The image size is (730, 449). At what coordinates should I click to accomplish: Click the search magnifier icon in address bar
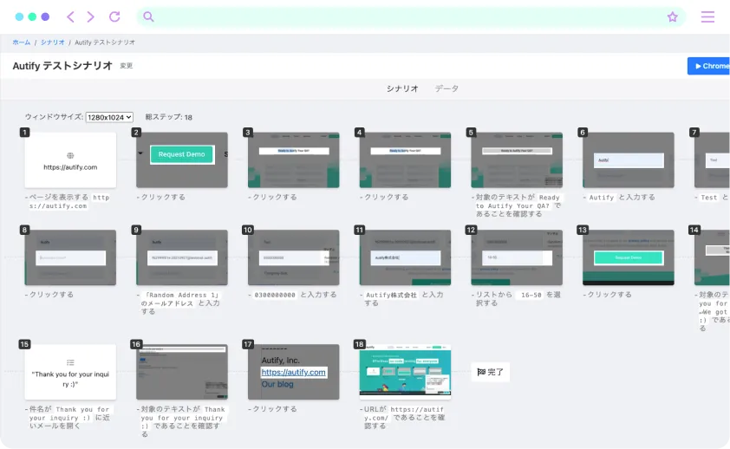coord(148,16)
